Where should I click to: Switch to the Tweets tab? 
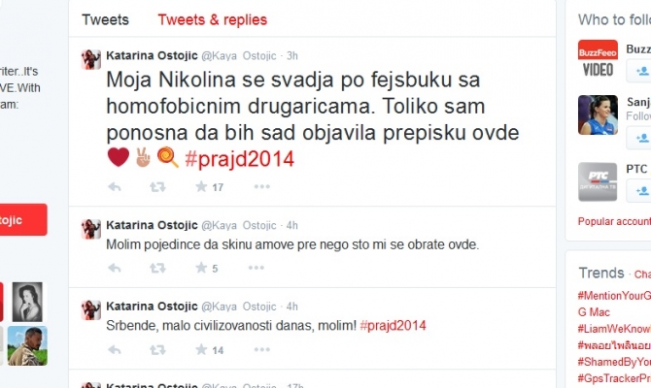(x=106, y=19)
